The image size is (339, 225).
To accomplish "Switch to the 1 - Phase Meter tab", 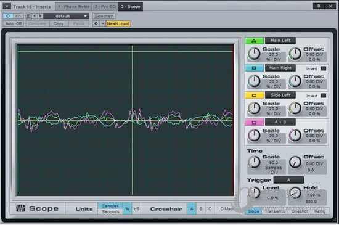I will click(x=73, y=7).
